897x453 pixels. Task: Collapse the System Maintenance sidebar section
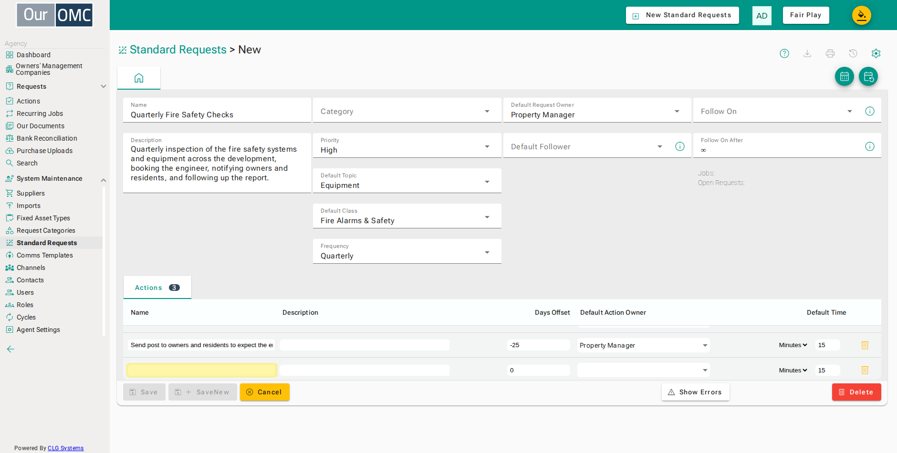pyautogui.click(x=104, y=180)
